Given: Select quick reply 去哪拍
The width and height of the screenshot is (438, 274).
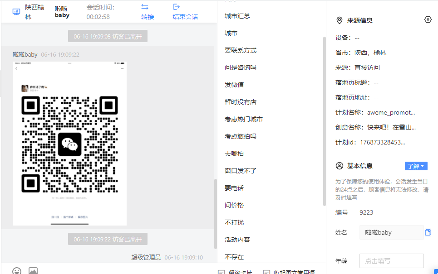Looking at the screenshot, I should click(x=234, y=154).
